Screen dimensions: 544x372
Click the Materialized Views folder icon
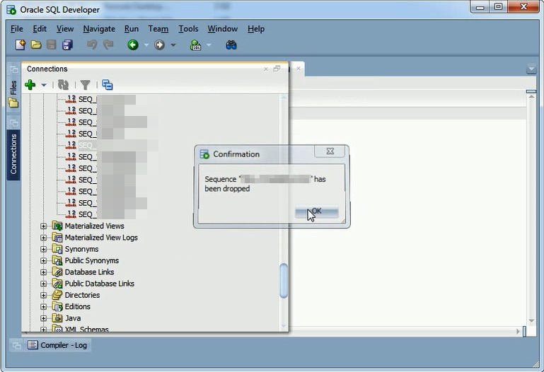[x=57, y=226]
